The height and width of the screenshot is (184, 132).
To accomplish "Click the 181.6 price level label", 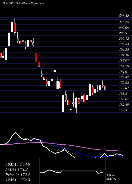I will click(x=123, y=71).
